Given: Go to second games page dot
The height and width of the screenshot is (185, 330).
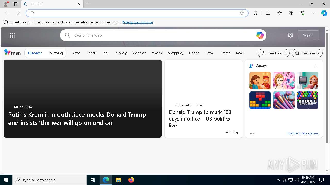Looking at the screenshot, I should click(254, 134).
